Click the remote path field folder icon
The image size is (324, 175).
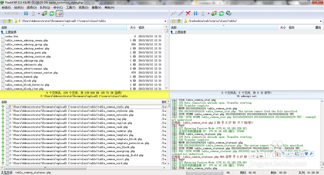[x=186, y=21]
